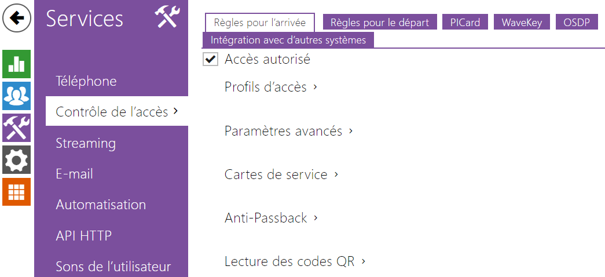Open the orange grid system icon
Screen dimensions: 605x277
coord(17,192)
